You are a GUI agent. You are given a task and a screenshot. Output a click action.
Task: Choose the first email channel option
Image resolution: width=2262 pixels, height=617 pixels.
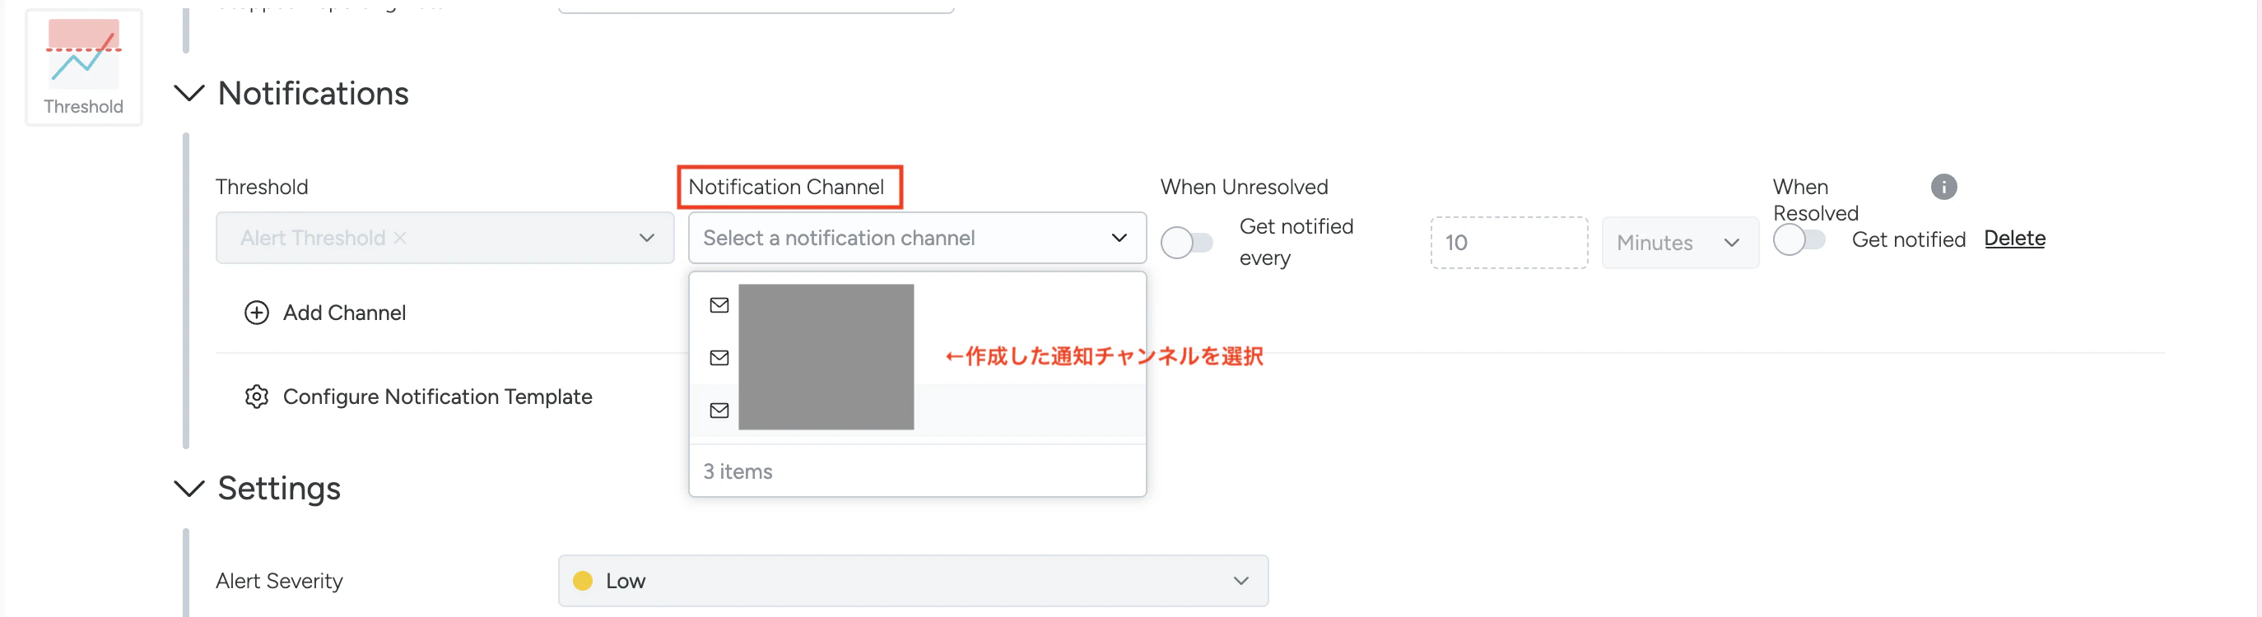click(917, 304)
